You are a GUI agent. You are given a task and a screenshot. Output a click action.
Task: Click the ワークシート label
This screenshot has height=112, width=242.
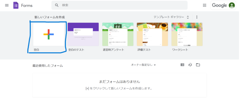pyautogui.click(x=180, y=50)
